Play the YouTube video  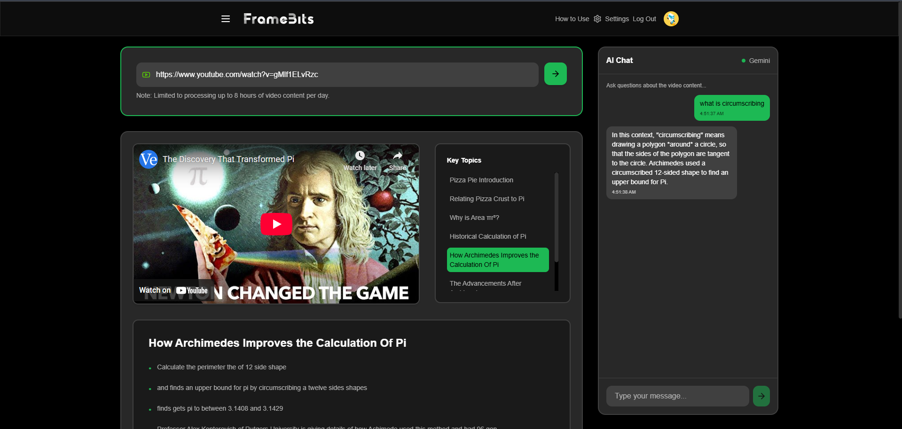pos(276,224)
